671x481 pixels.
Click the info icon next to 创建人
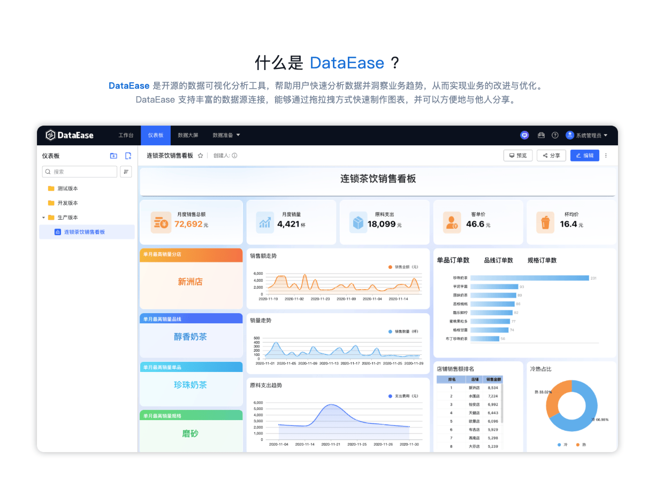coord(234,156)
